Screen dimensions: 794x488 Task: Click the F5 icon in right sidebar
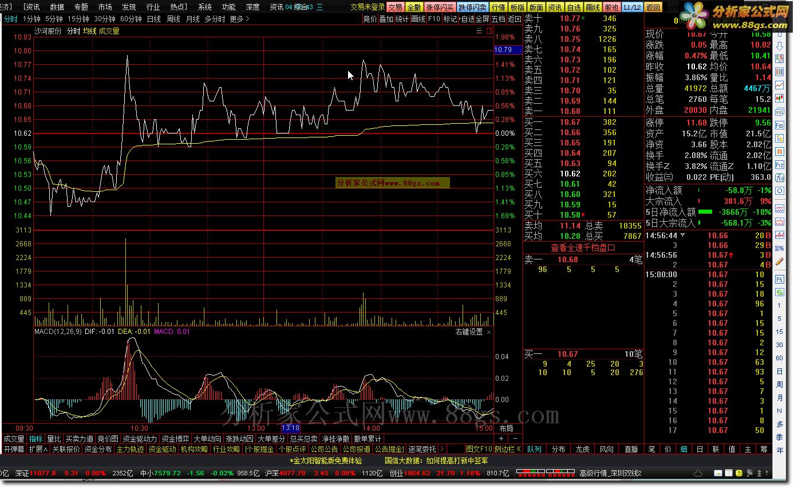pos(780,279)
